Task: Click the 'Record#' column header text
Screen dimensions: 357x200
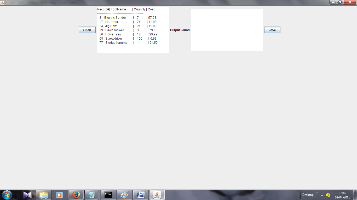Action: pos(103,9)
